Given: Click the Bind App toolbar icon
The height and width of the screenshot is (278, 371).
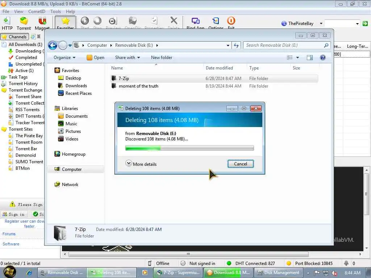Looking at the screenshot, I should [195, 23].
